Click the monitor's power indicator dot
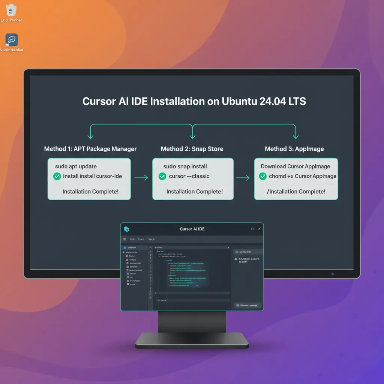 tap(332, 274)
